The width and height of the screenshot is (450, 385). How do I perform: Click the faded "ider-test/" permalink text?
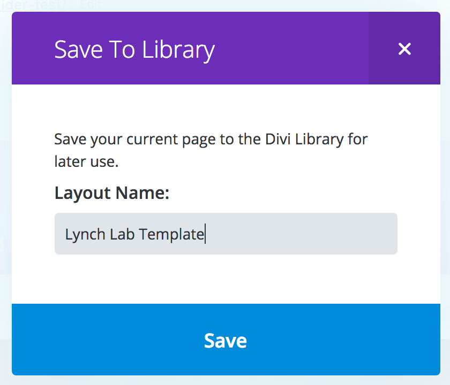(x=32, y=5)
